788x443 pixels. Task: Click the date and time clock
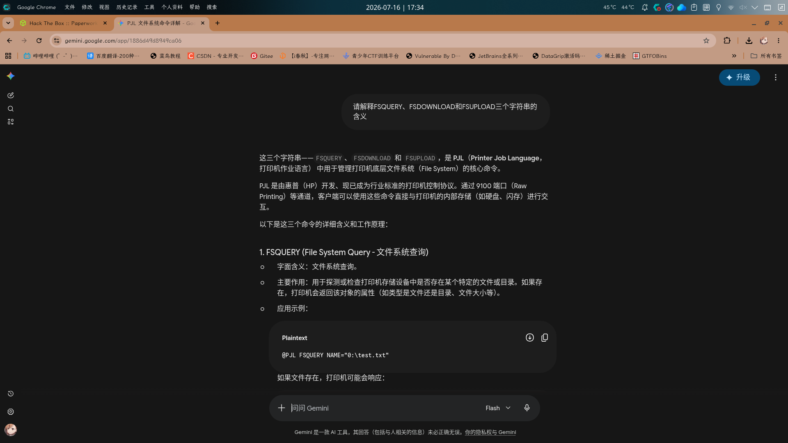[395, 7]
